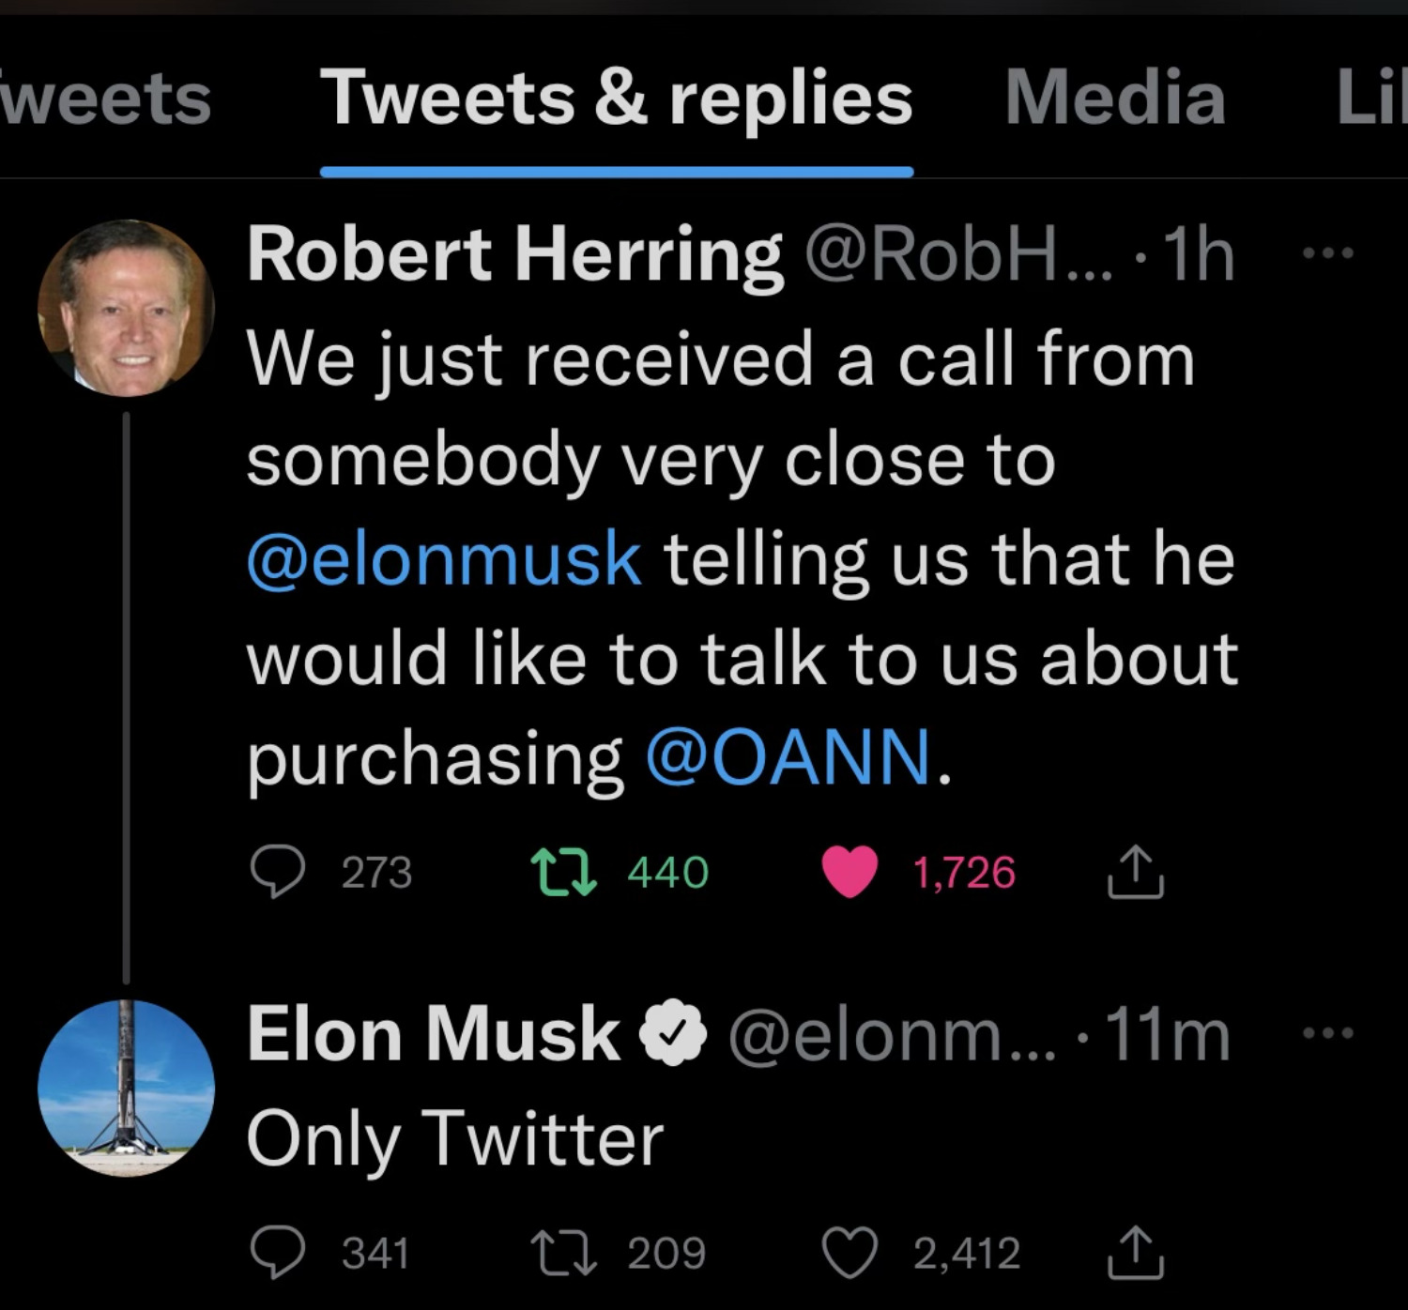The width and height of the screenshot is (1408, 1310).
Task: Click the Elon Musk display name
Action: tap(433, 1034)
